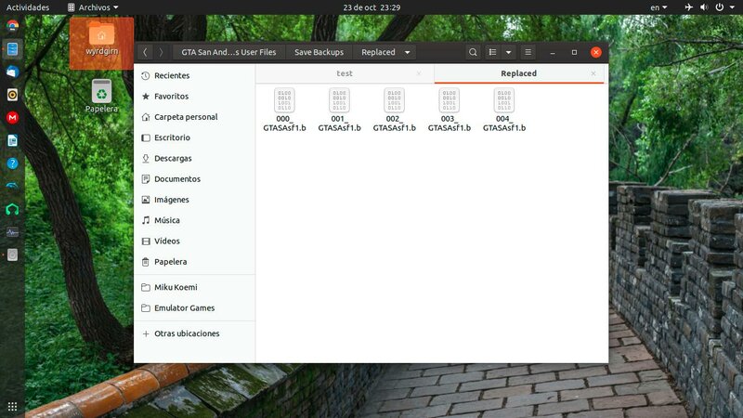Open Otras ubicaciones in the sidebar

pyautogui.click(x=186, y=333)
